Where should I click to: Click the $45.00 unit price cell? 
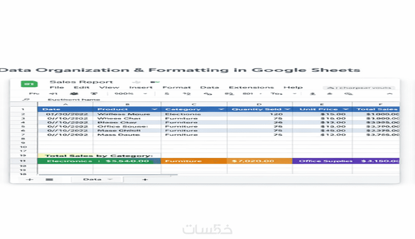tap(322, 130)
